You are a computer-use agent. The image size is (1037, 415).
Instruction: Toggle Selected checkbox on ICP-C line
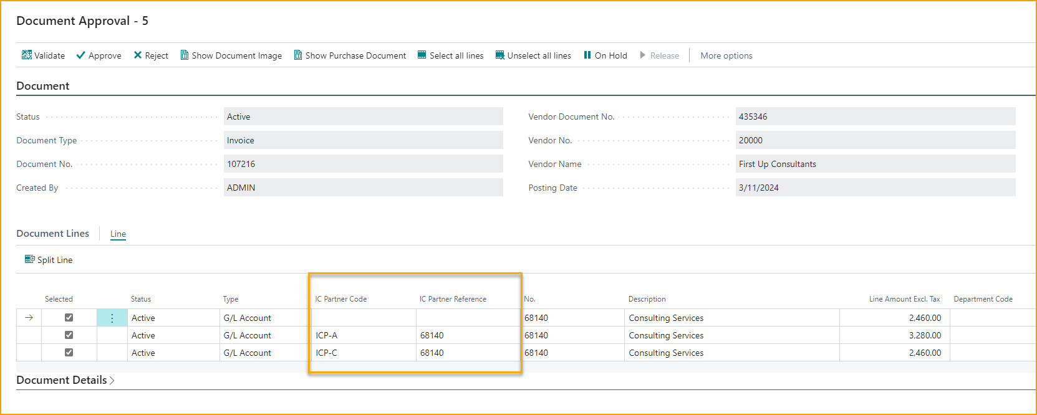pos(69,353)
